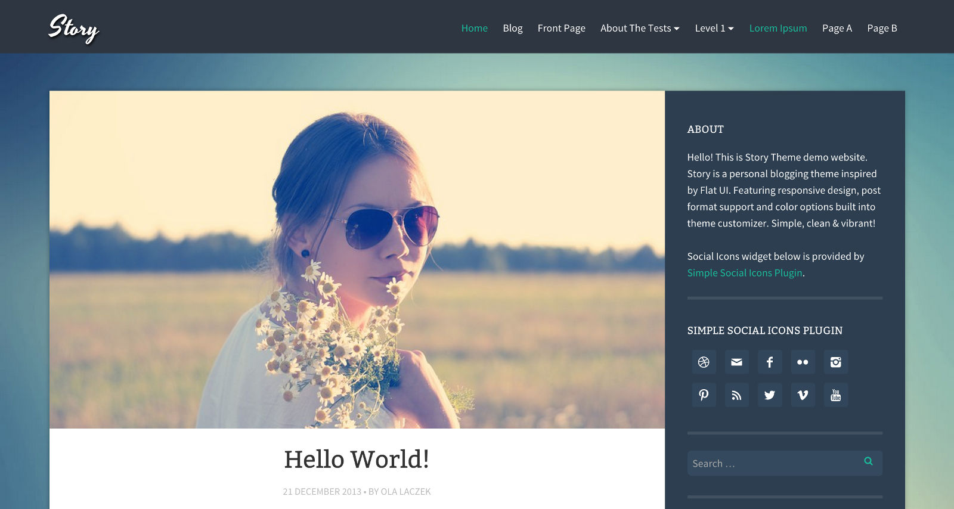Open the Page B menu item
954x509 pixels.
[x=882, y=28]
